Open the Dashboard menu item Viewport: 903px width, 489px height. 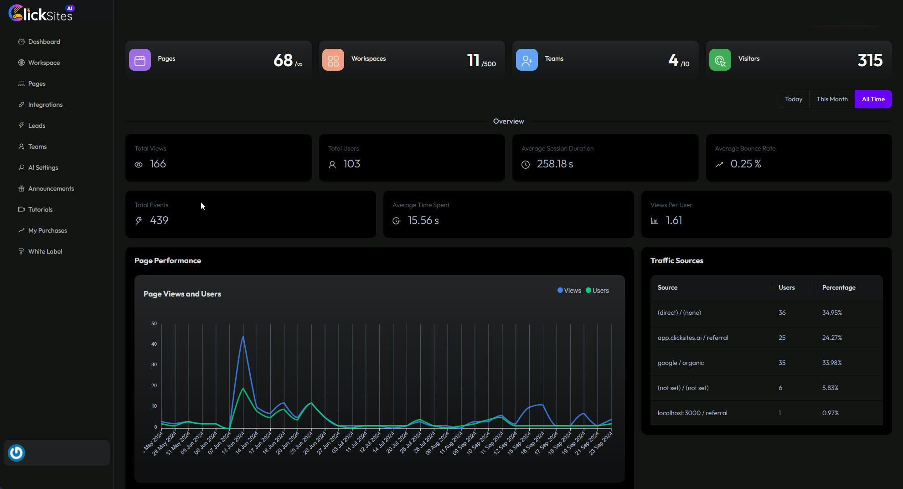pyautogui.click(x=44, y=42)
